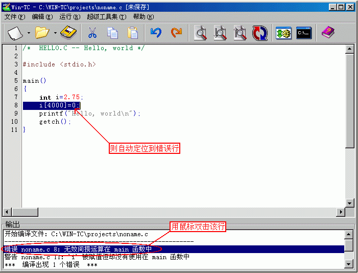Click editor vertical scrollbar down arrow

[x=349, y=203]
